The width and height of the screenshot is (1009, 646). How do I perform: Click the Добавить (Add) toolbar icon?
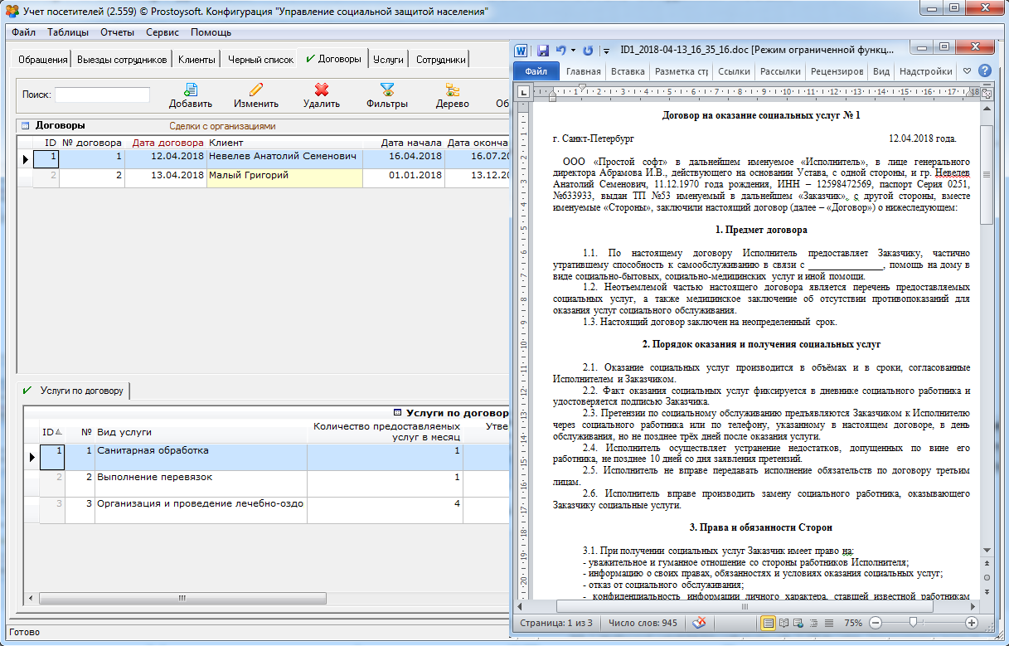191,90
